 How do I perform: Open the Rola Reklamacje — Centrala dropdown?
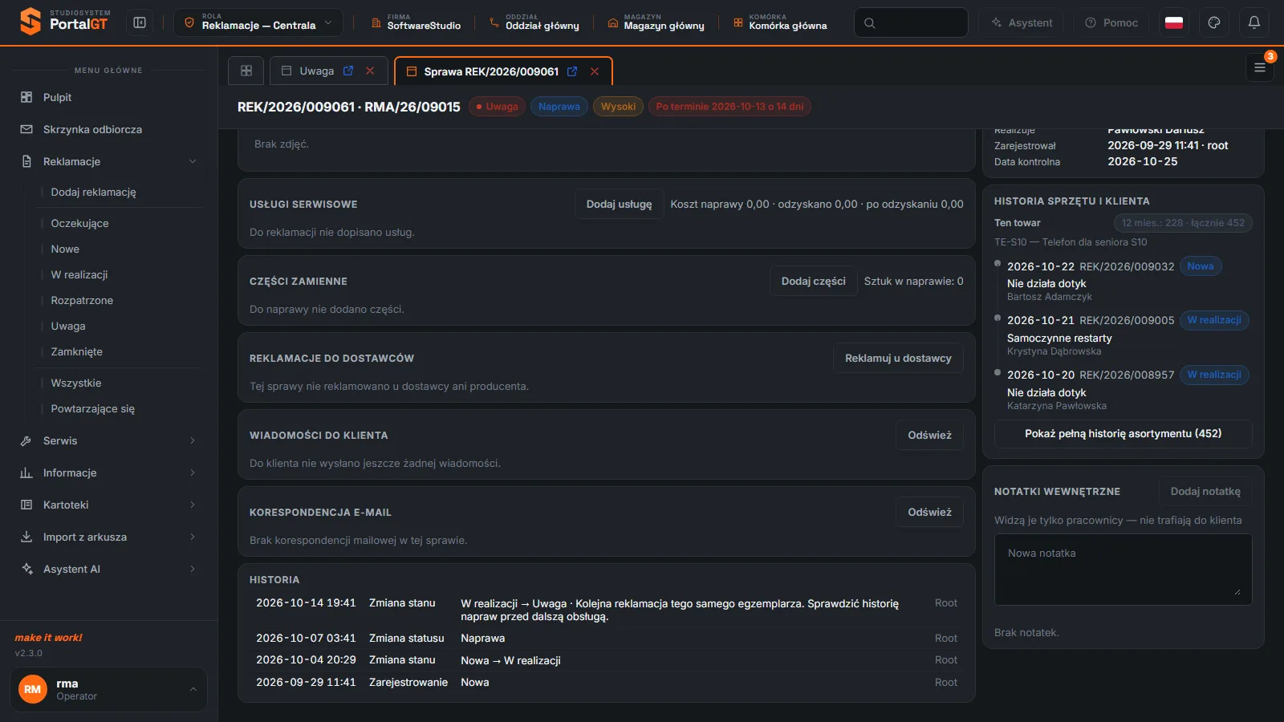[x=258, y=22]
